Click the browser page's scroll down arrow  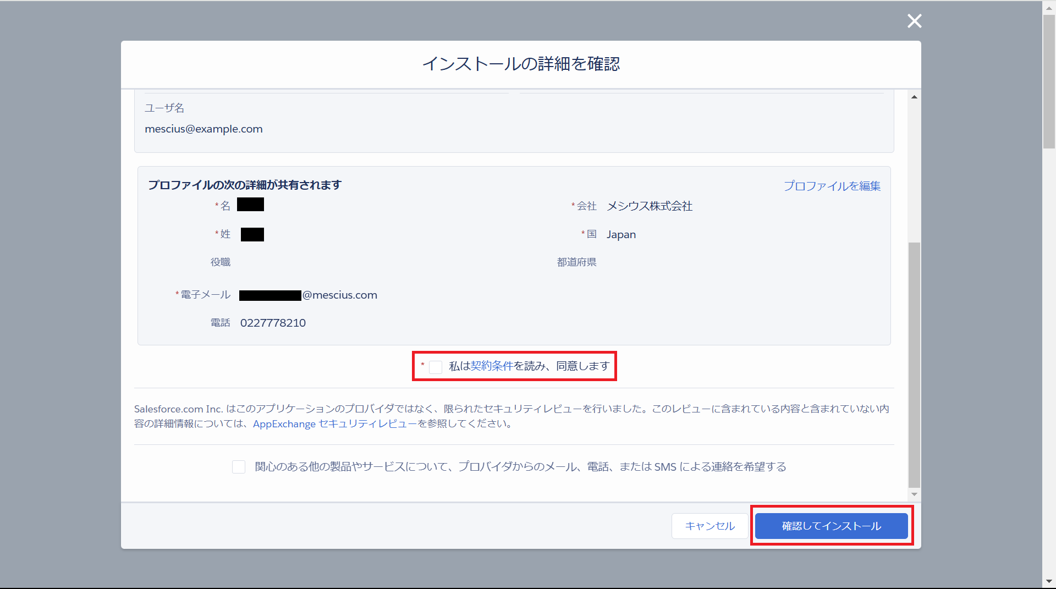pos(1049,581)
